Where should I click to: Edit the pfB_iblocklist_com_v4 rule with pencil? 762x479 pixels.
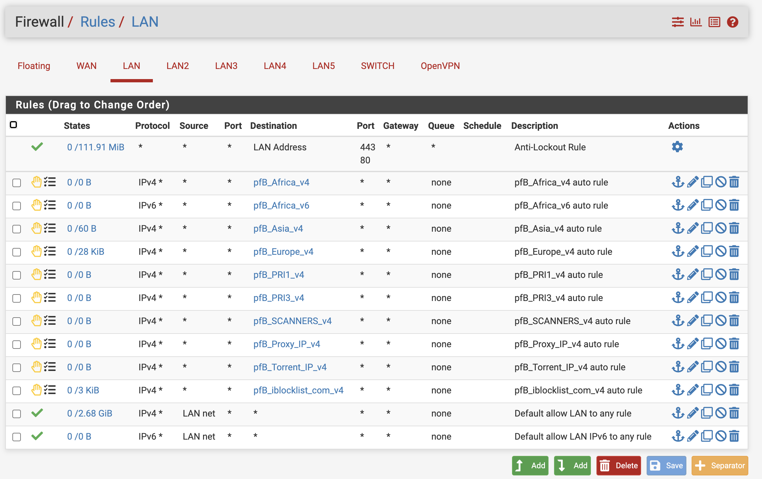(693, 390)
